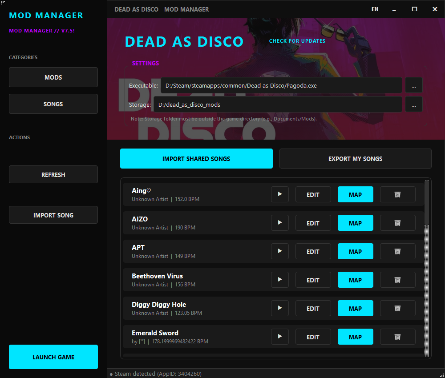Select the APT song title
The height and width of the screenshot is (378, 445).
(x=138, y=248)
